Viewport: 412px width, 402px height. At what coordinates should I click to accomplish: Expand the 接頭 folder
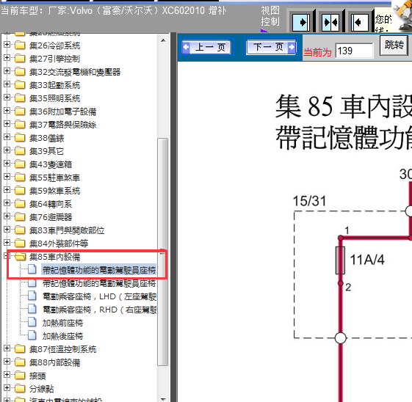[x=7, y=374]
